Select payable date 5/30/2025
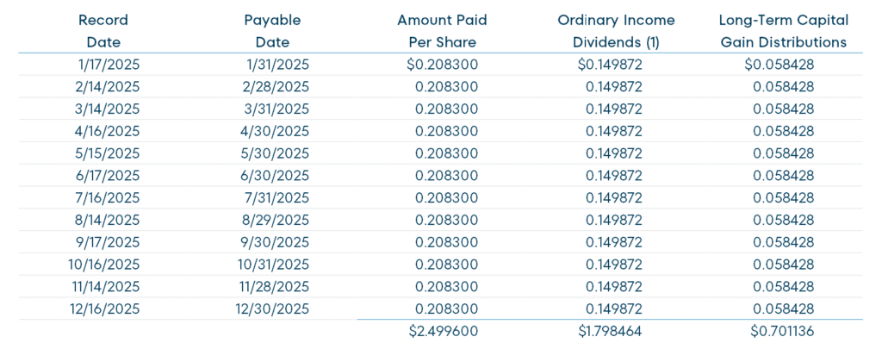 click(276, 153)
